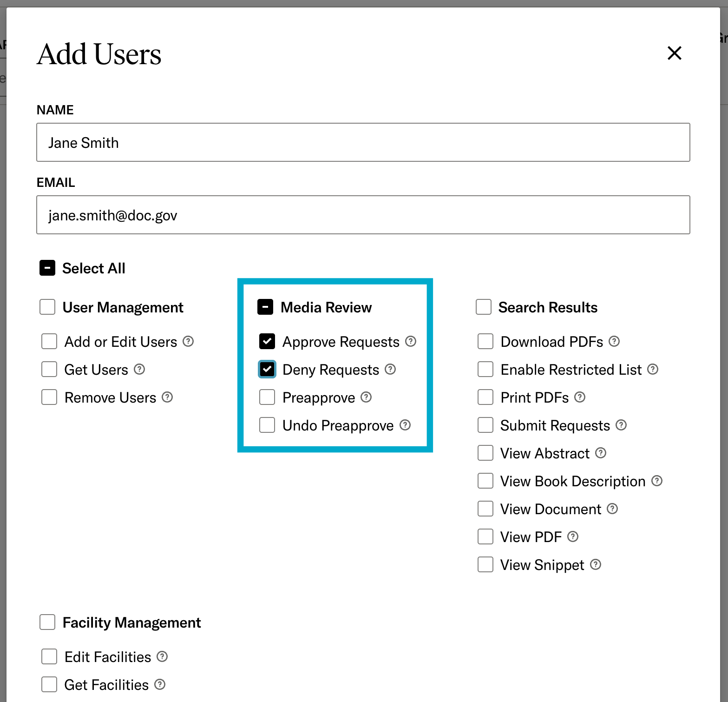Open the tooltip icon for Preapprove
Image resolution: width=728 pixels, height=702 pixels.
367,397
